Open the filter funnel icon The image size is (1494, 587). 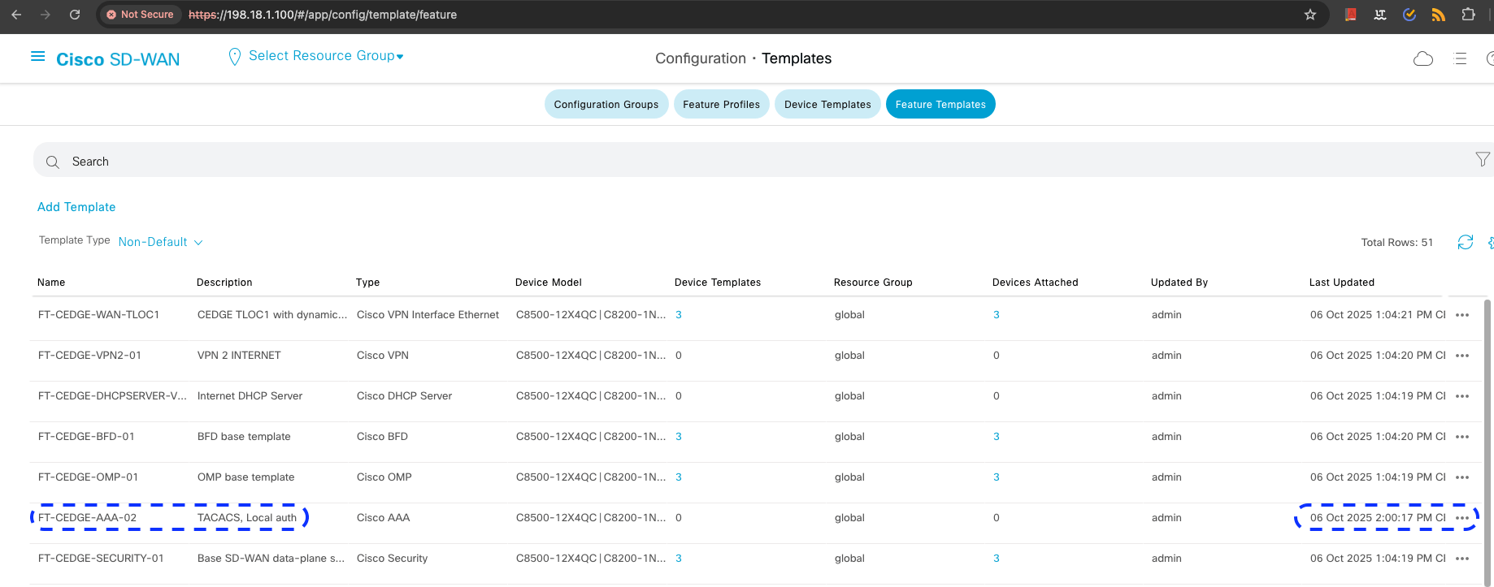point(1483,159)
